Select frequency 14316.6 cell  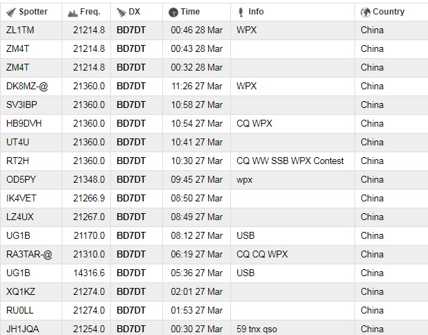89,273
